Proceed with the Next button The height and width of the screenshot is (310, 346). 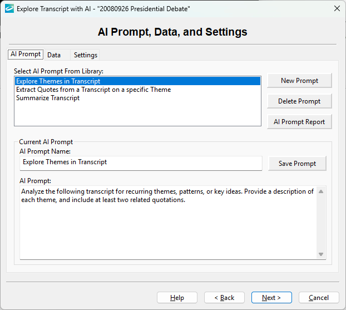(271, 298)
